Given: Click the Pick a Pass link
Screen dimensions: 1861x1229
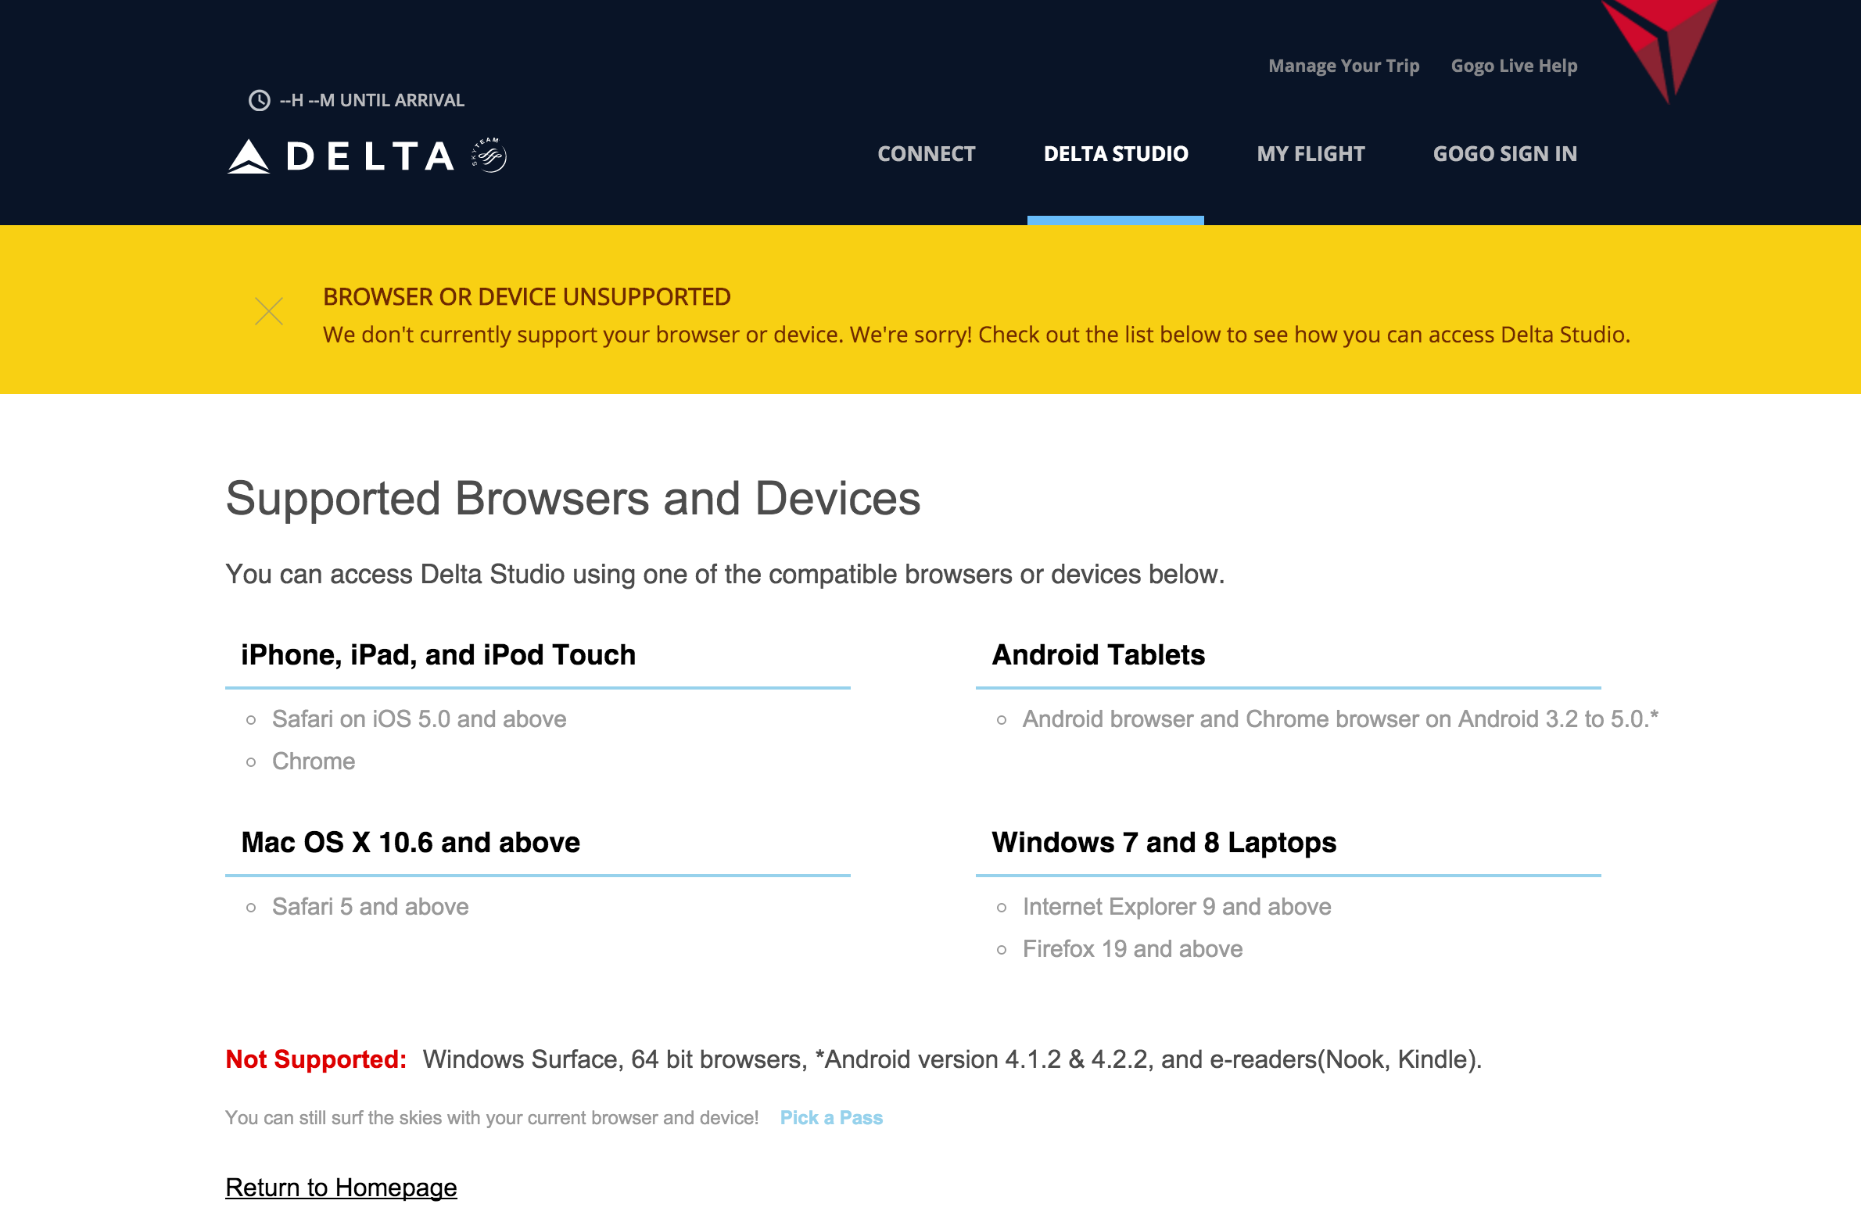Looking at the screenshot, I should 831,1118.
